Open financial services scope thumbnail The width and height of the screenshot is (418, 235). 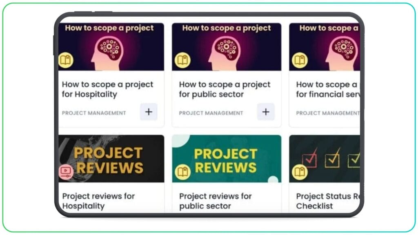tap(325, 47)
